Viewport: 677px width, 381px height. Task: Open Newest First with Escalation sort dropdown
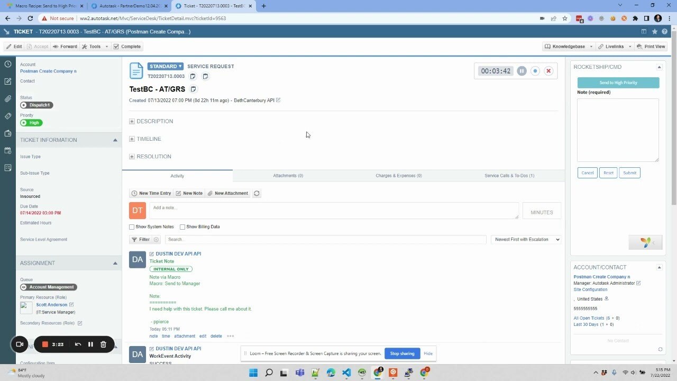526,240
